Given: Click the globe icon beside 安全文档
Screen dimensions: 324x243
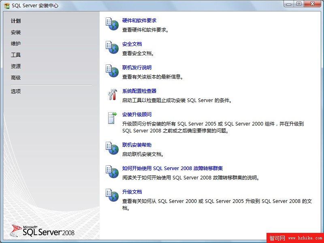Looking at the screenshot, I should [112, 47].
